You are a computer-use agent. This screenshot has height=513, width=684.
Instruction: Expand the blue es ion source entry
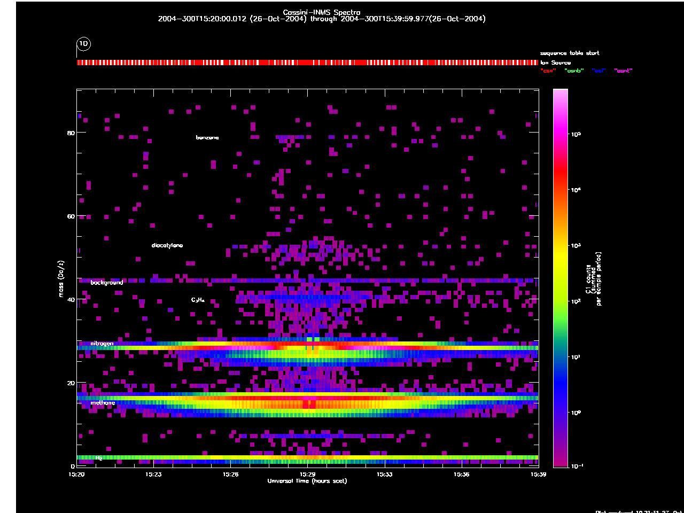pyautogui.click(x=597, y=70)
